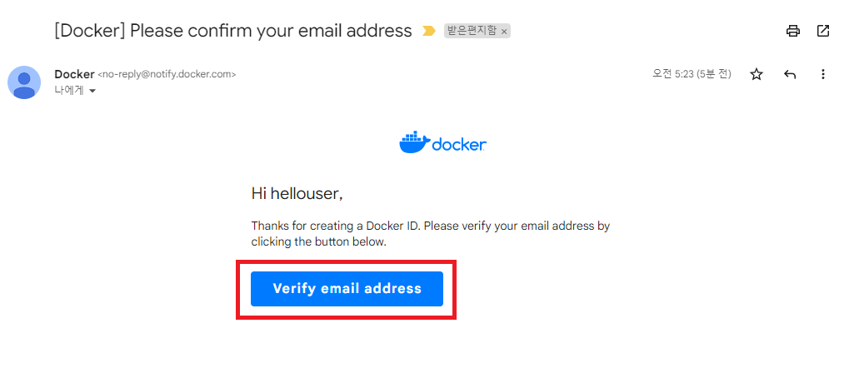
Task: Star the Docker email
Action: pos(757,75)
